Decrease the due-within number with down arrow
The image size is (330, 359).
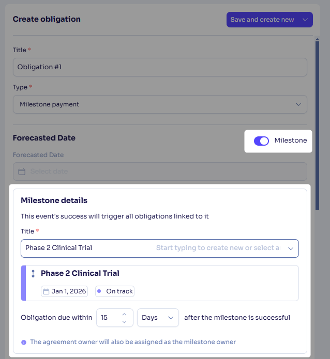pos(124,322)
